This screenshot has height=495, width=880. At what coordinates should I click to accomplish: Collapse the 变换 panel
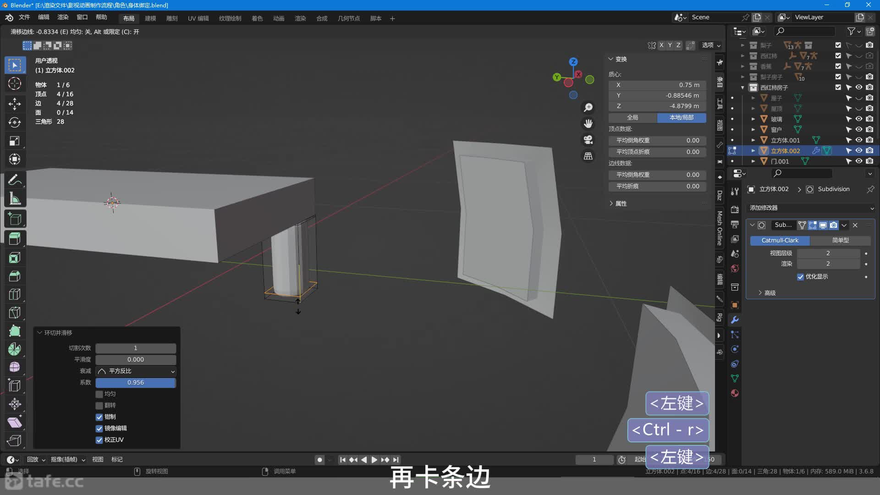(610, 59)
